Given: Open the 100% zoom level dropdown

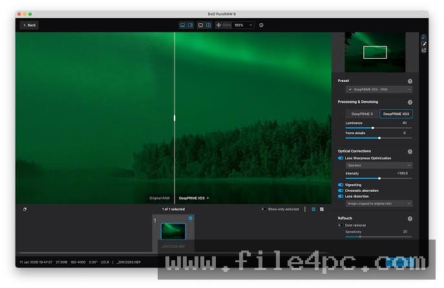Looking at the screenshot, I should pos(243,25).
